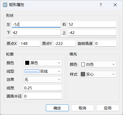Click the 轮廓 group label

[x=10, y=54]
